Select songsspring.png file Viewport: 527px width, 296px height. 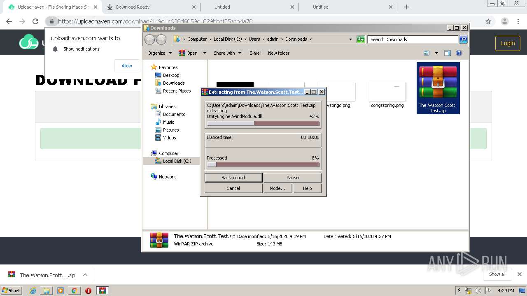pyautogui.click(x=387, y=95)
